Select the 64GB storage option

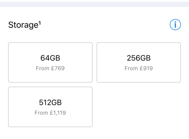pos(50,62)
